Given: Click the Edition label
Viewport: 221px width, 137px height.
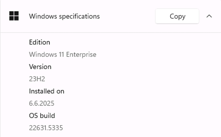Looking at the screenshot, I should pos(40,42).
